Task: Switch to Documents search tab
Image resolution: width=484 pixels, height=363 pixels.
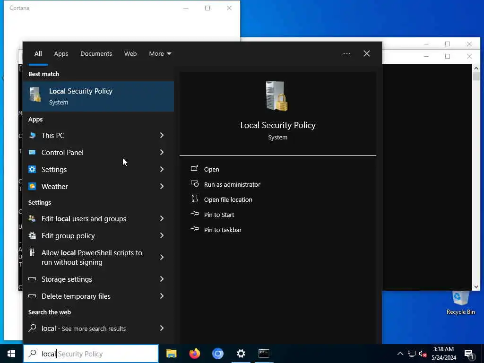Action: click(x=96, y=54)
